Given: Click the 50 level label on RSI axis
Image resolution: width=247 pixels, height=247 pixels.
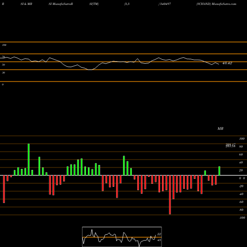Looking at the screenshot, I should (x=3, y=65).
